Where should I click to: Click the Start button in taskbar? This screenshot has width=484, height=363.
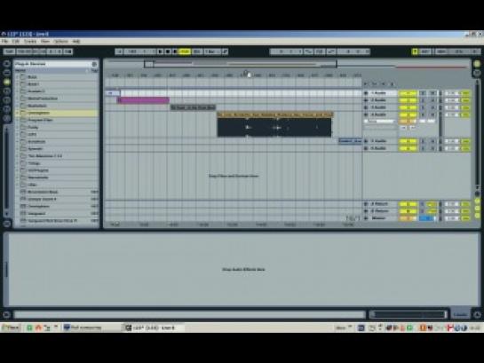tap(12, 327)
